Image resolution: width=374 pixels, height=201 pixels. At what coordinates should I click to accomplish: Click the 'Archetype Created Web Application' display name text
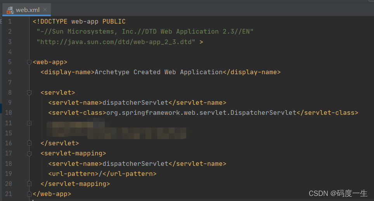159,72
